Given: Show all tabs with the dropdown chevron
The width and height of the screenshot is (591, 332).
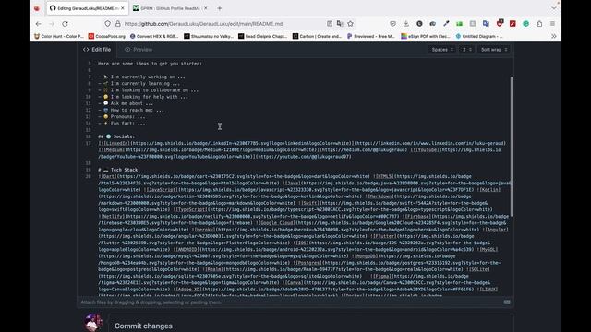Looking at the screenshot, I should pyautogui.click(x=554, y=8).
